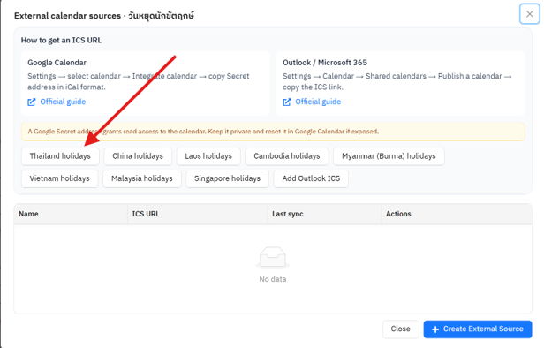This screenshot has width=544, height=348.
Task: Click the Google Calendar external-link icon
Action: click(32, 102)
